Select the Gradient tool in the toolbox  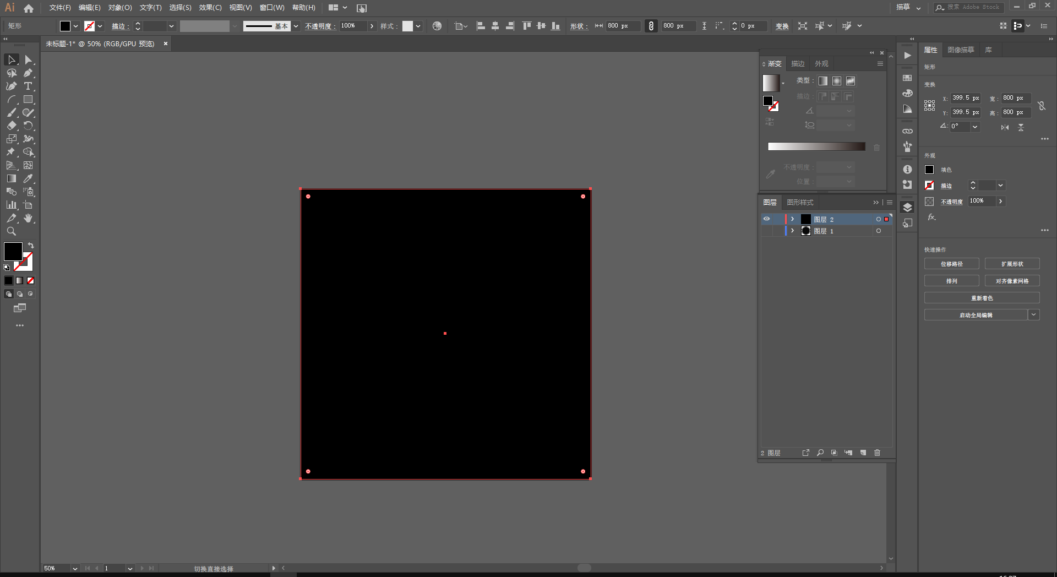[12, 178]
